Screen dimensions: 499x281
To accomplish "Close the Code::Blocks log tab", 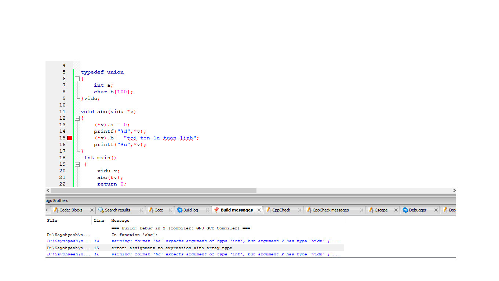I will (92, 210).
